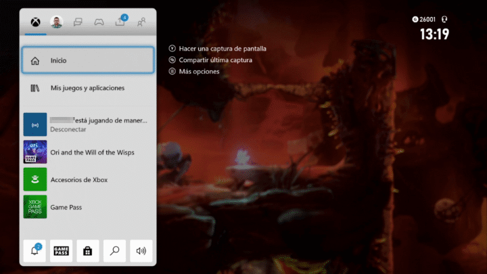Click the remote play broadcast tile
This screenshot has width=487, height=274.
(x=35, y=124)
